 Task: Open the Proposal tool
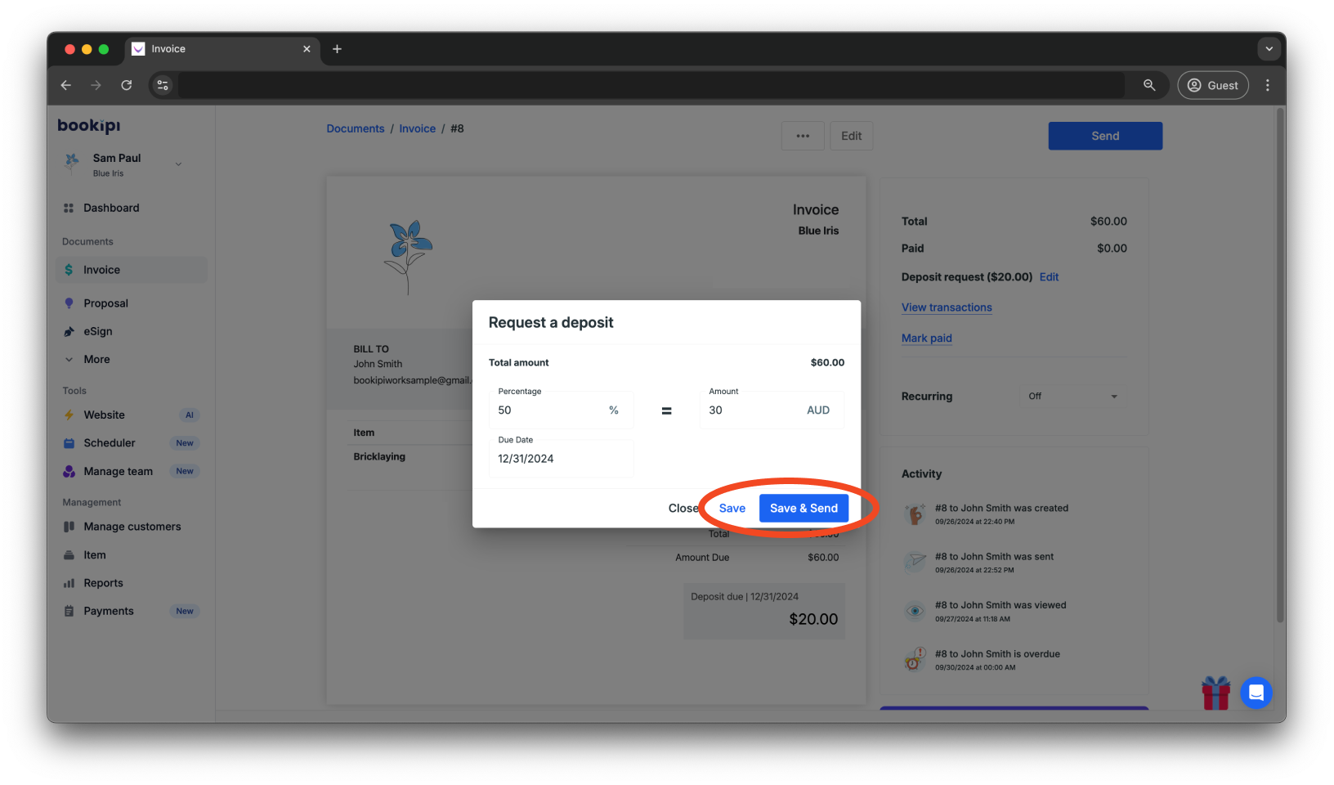[105, 303]
